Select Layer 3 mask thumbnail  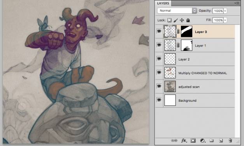pyautogui.click(x=186, y=31)
